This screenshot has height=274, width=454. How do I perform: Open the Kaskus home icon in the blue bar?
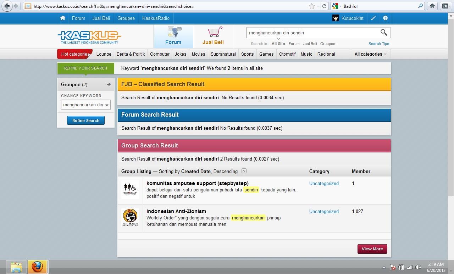click(62, 18)
